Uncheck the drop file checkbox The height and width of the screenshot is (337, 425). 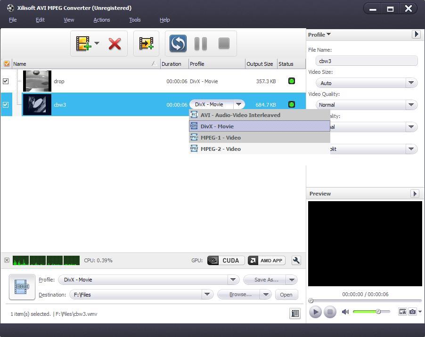(6, 81)
